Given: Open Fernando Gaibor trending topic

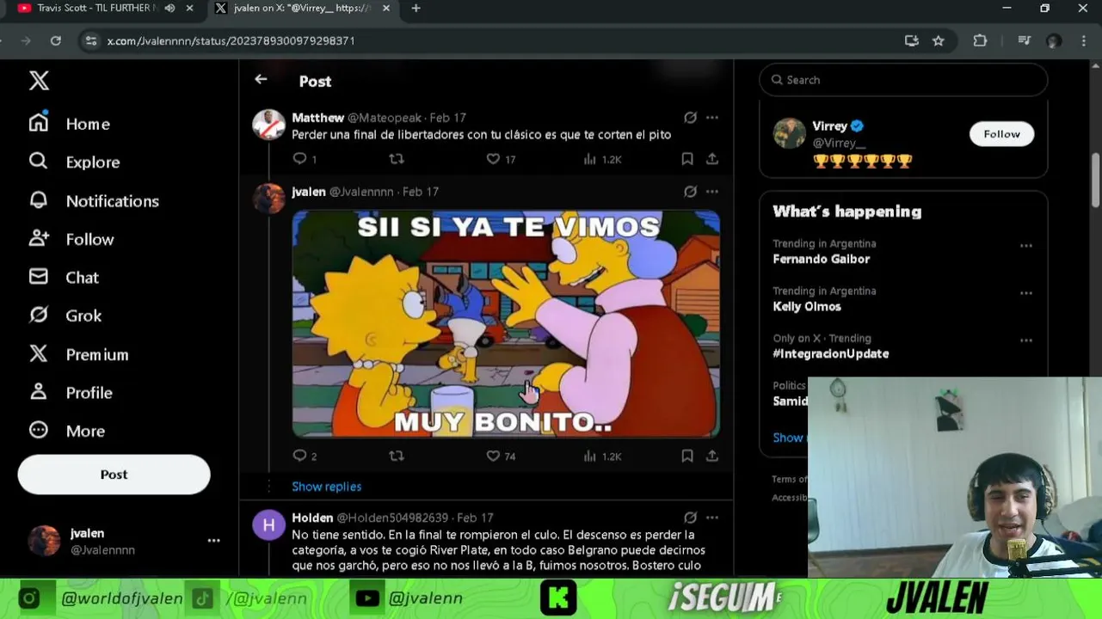Looking at the screenshot, I should (821, 259).
